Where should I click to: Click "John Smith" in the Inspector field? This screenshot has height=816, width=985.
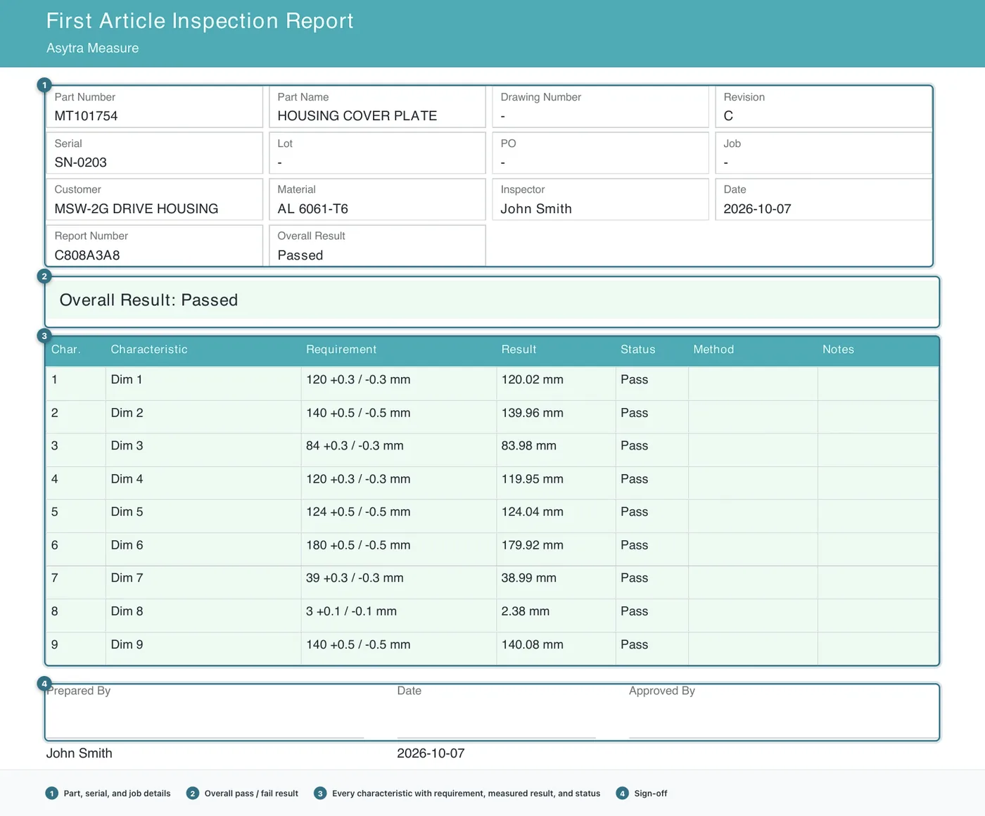(x=536, y=209)
